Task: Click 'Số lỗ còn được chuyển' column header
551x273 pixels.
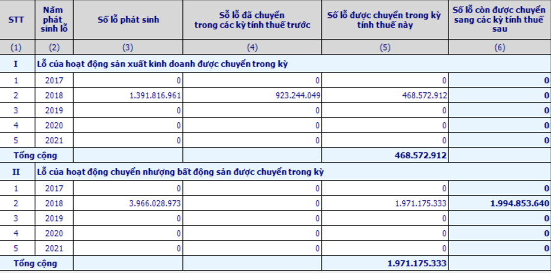Action: (x=499, y=19)
